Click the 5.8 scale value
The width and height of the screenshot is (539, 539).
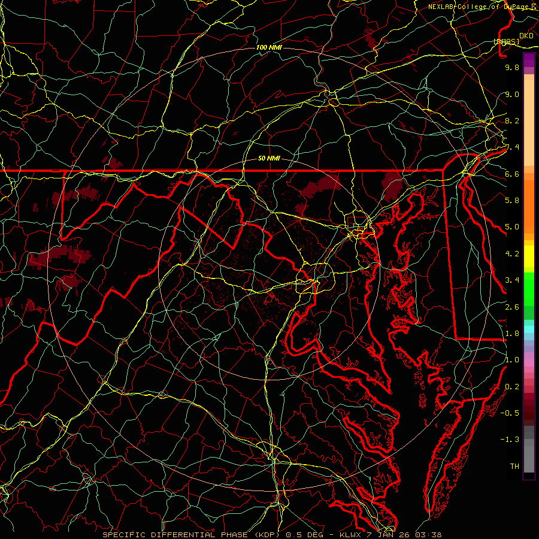click(x=512, y=200)
